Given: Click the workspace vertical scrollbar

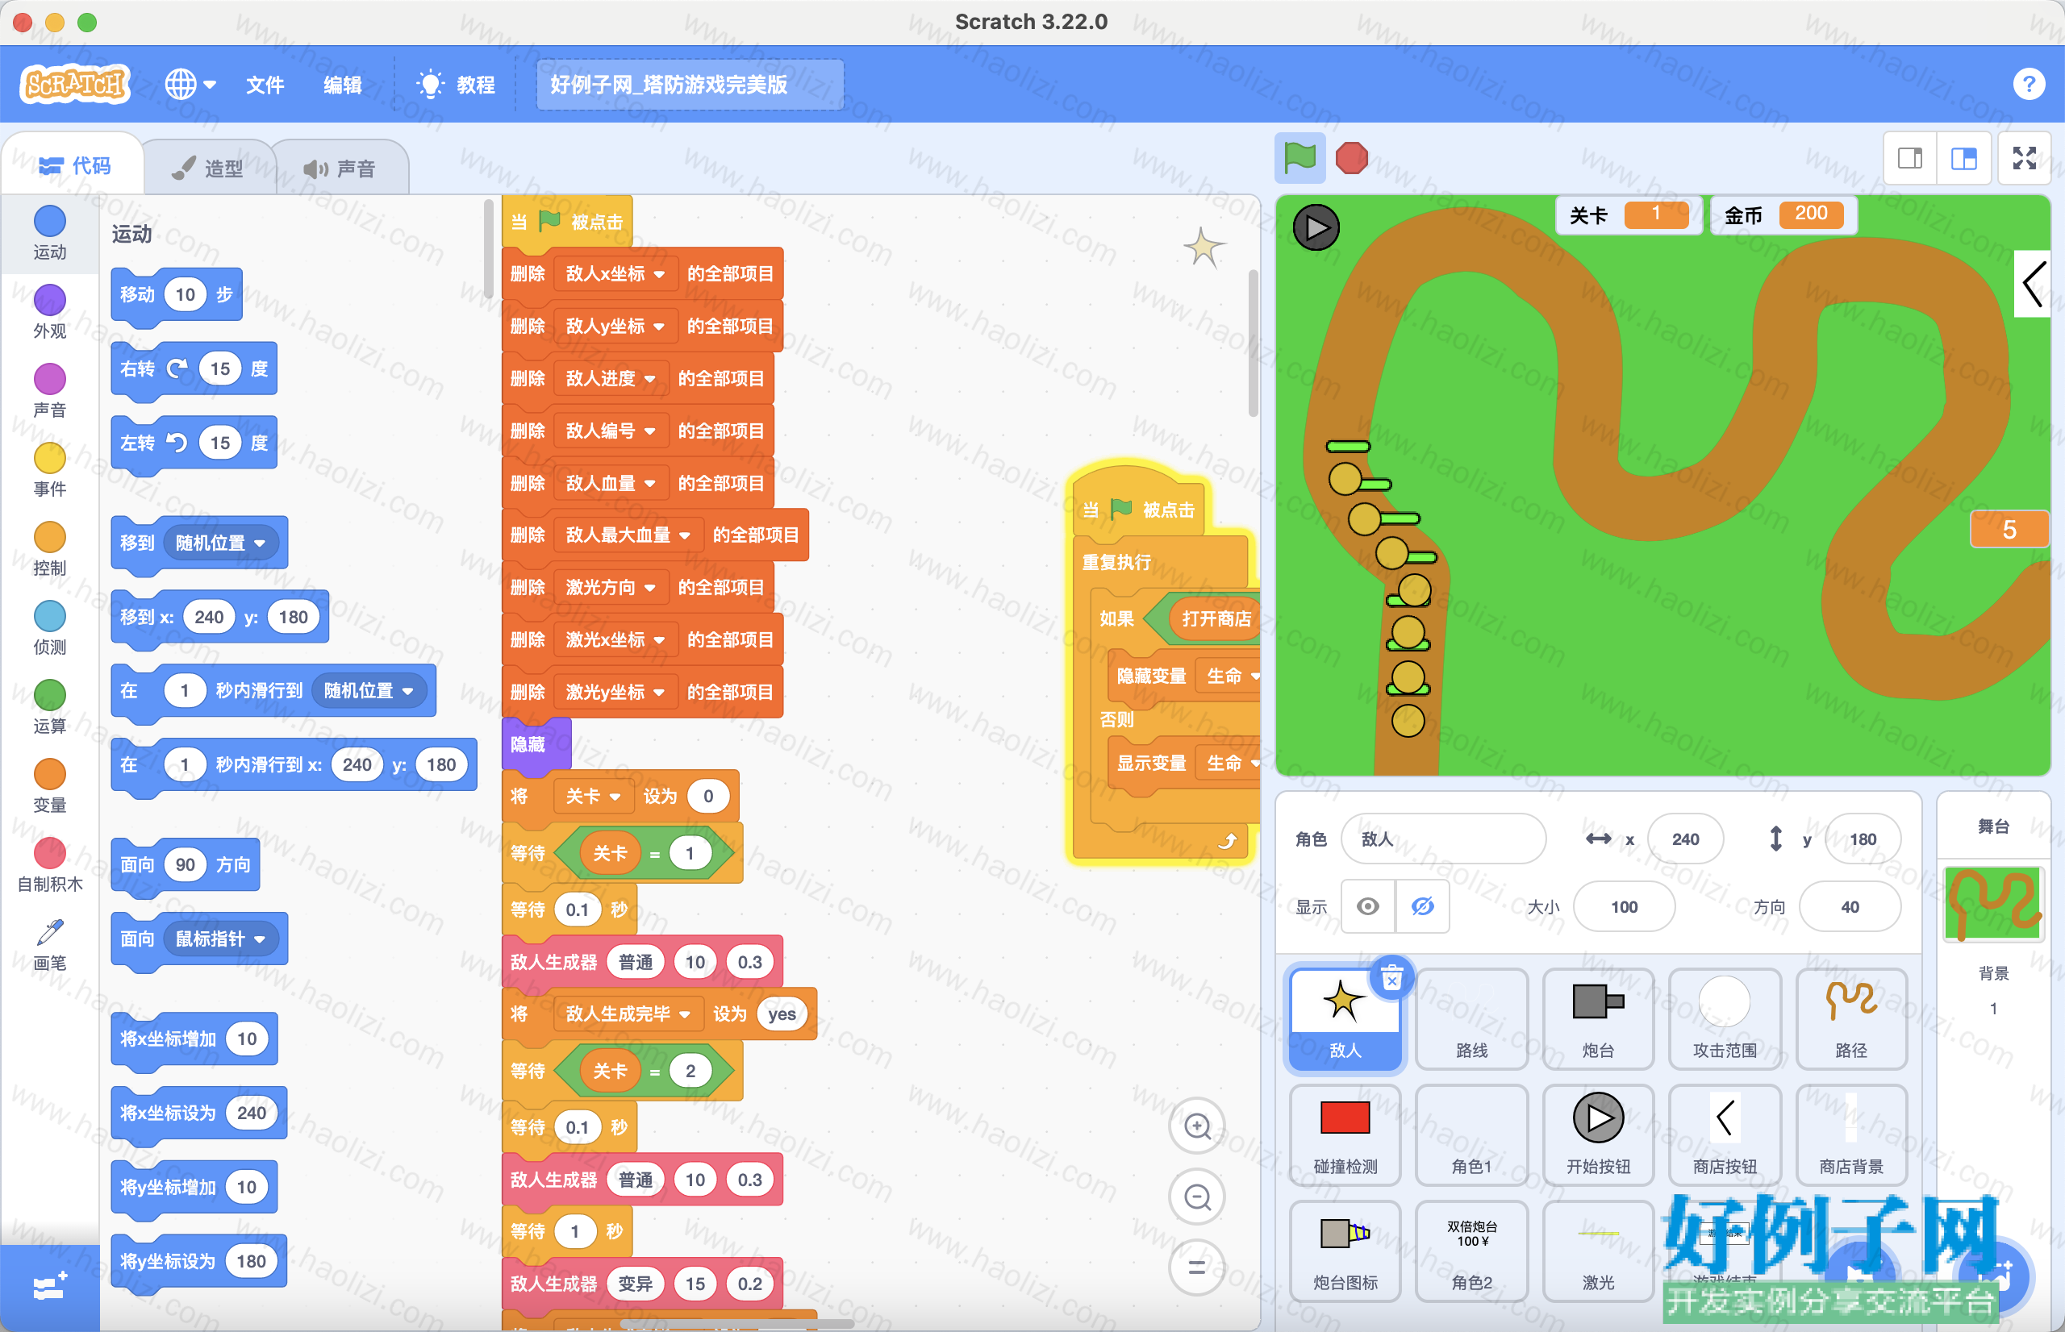Looking at the screenshot, I should pos(1253,343).
